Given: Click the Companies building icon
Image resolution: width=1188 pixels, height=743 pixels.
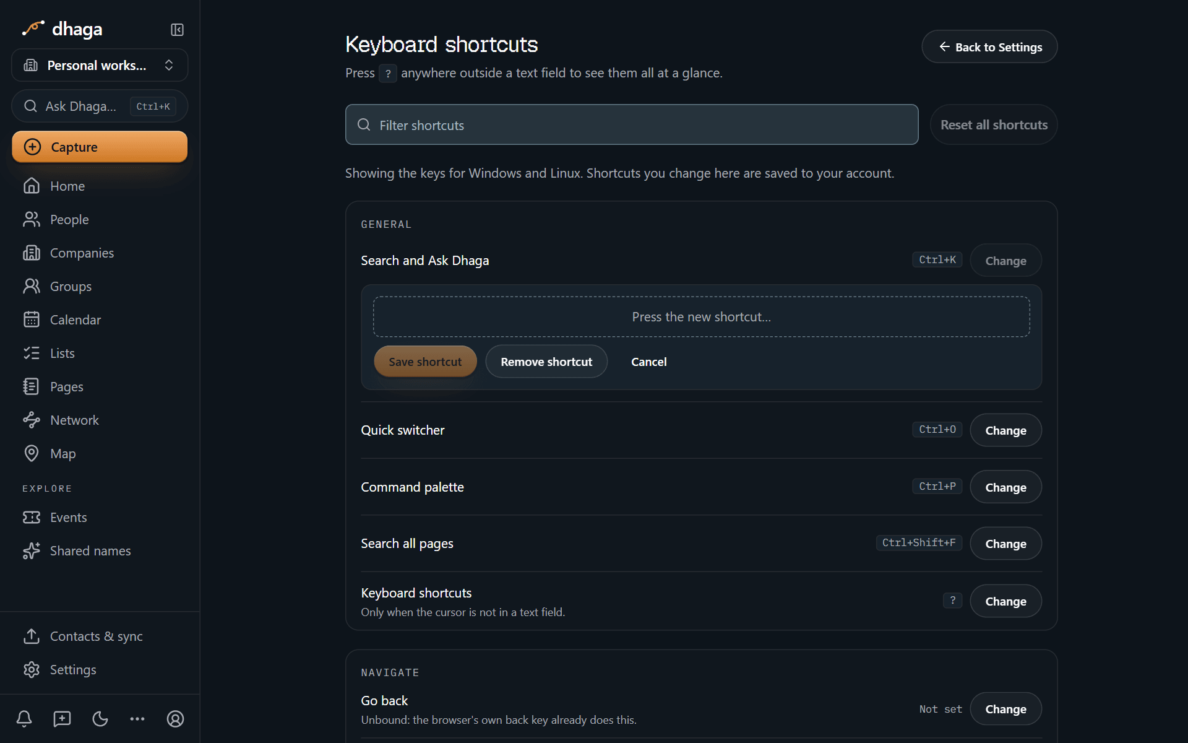Looking at the screenshot, I should pos(32,253).
